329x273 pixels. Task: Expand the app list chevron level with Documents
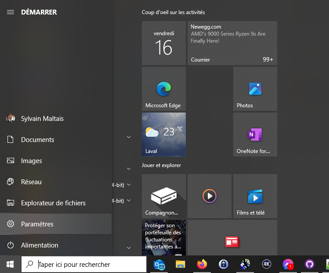coord(129,137)
